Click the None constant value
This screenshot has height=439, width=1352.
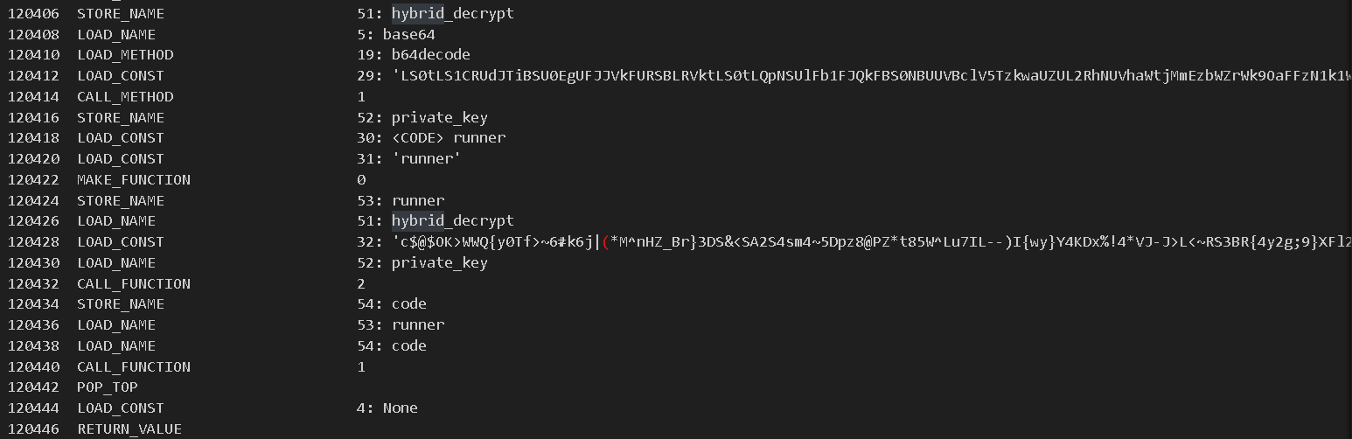tap(400, 408)
